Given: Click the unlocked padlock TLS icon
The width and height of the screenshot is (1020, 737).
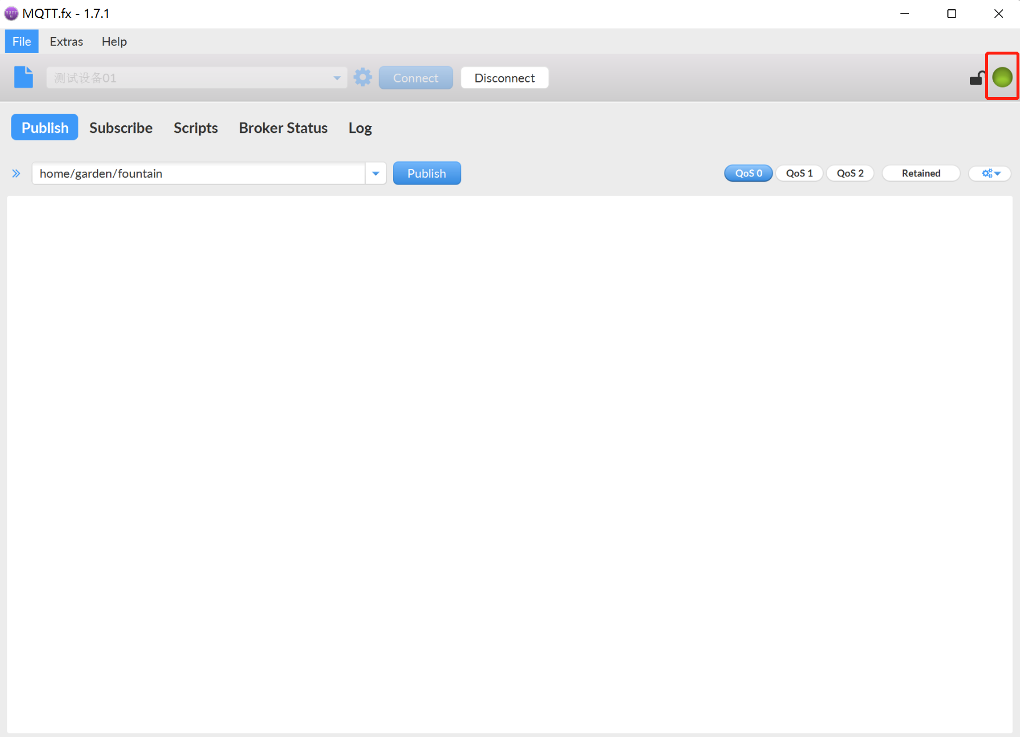Looking at the screenshot, I should tap(977, 78).
